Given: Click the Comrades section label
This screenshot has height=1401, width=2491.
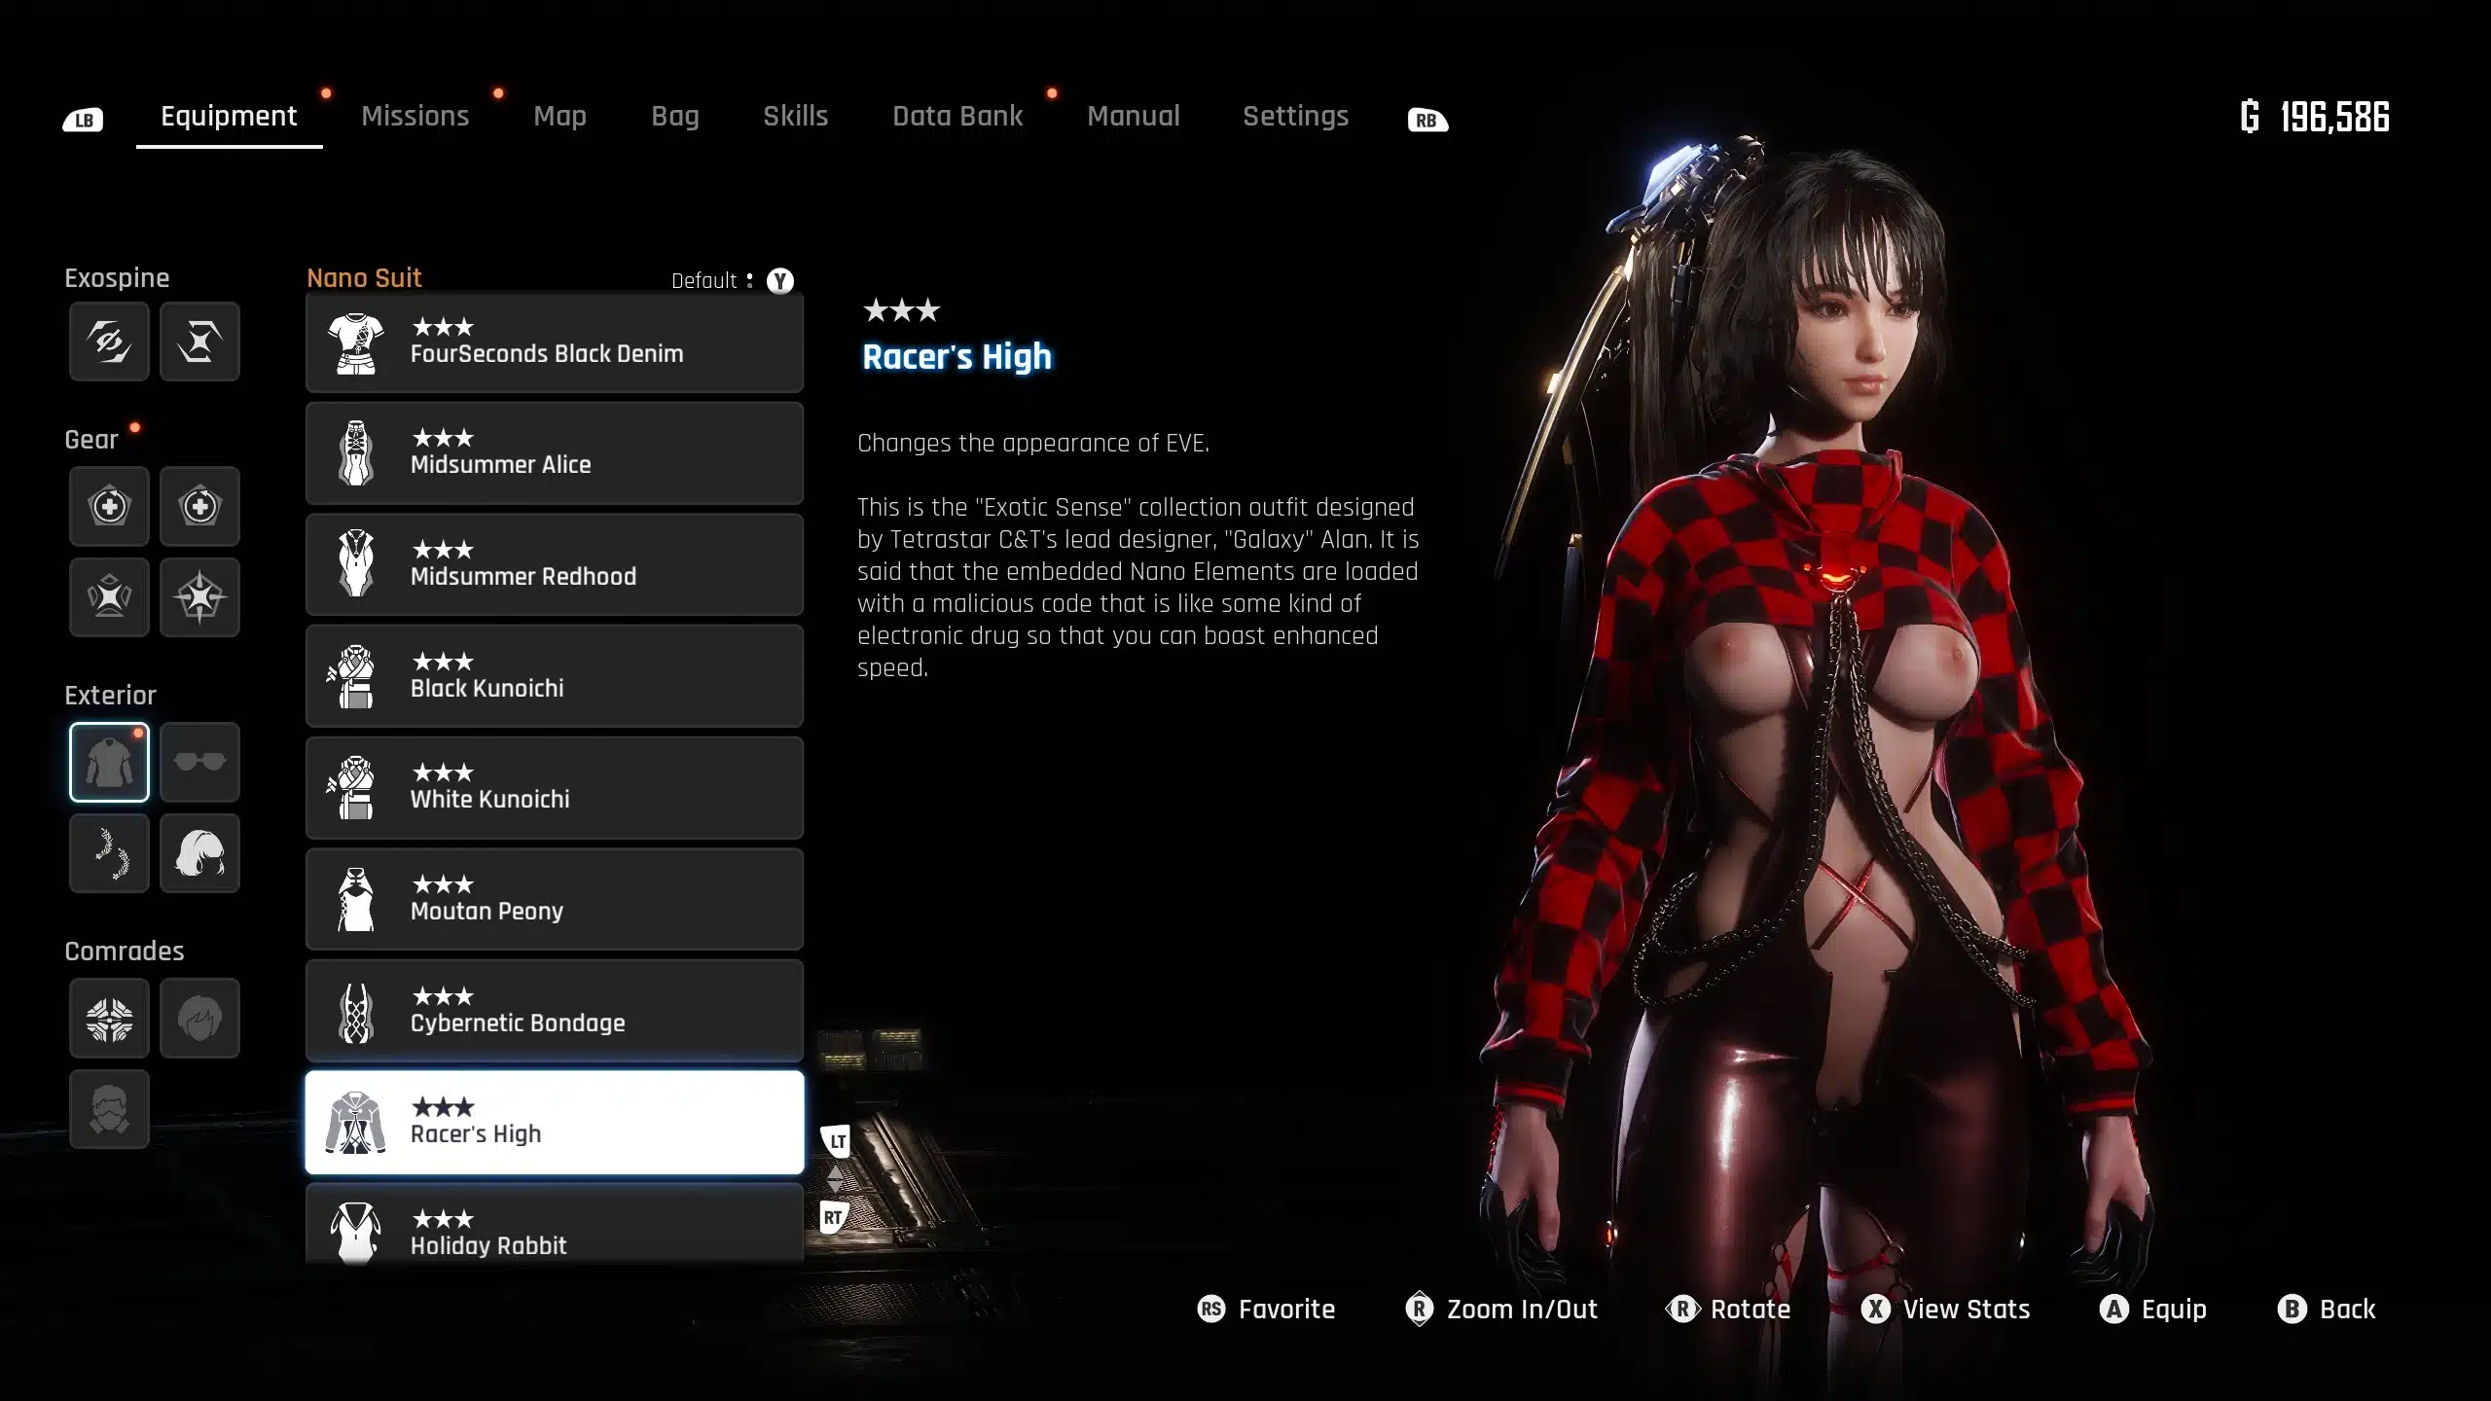Looking at the screenshot, I should (125, 952).
